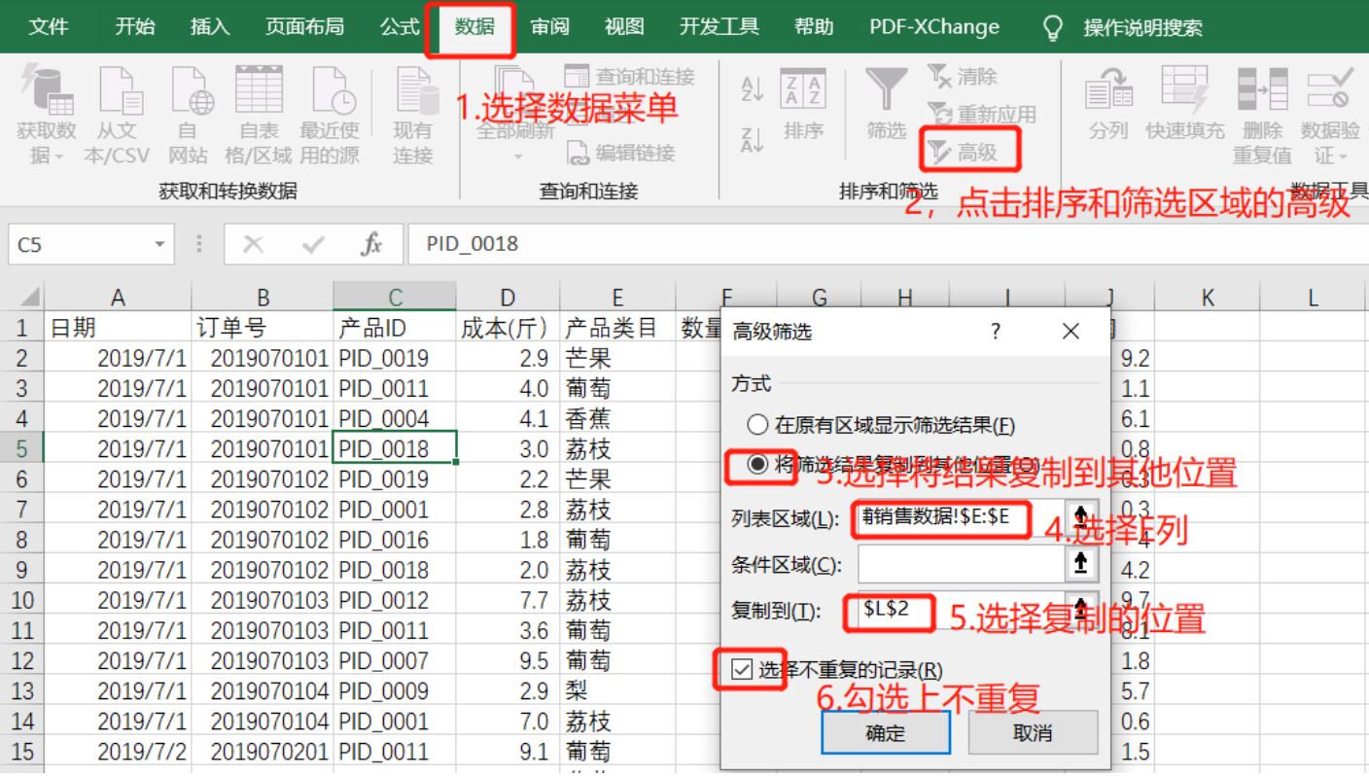Click the formula bar confirm checkmark icon

[x=313, y=244]
